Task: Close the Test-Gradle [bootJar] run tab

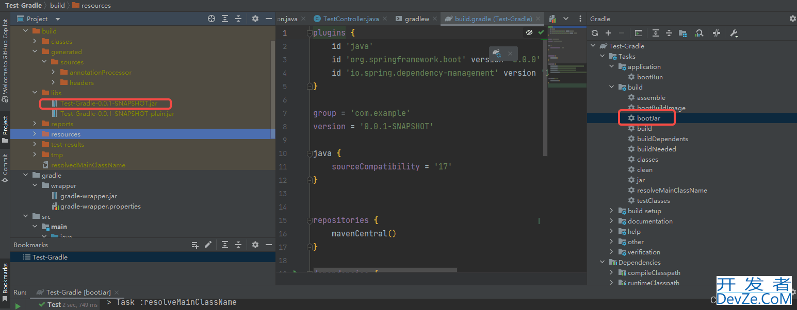Action: tap(117, 292)
